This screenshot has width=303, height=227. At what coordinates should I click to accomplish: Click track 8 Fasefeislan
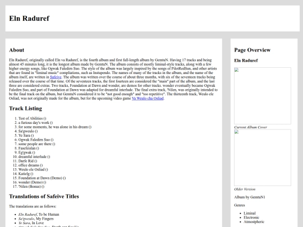coord(29,148)
